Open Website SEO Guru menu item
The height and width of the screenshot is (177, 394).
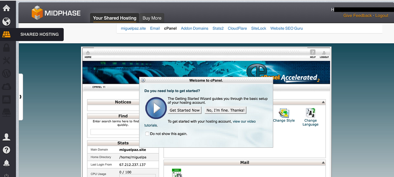click(286, 28)
